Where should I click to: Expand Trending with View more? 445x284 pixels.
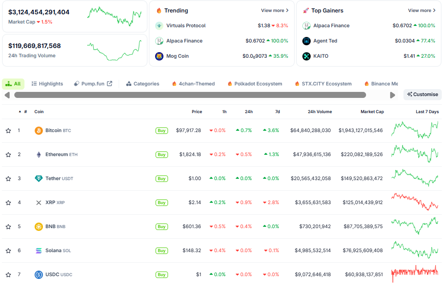click(x=275, y=11)
